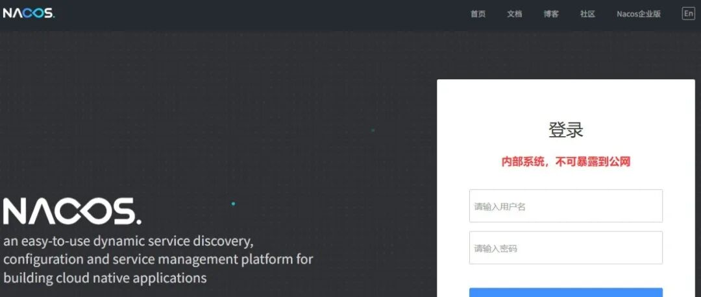Click the red 内部系统，不可暴露到公网 warning
This screenshot has width=701, height=297.
tap(566, 161)
